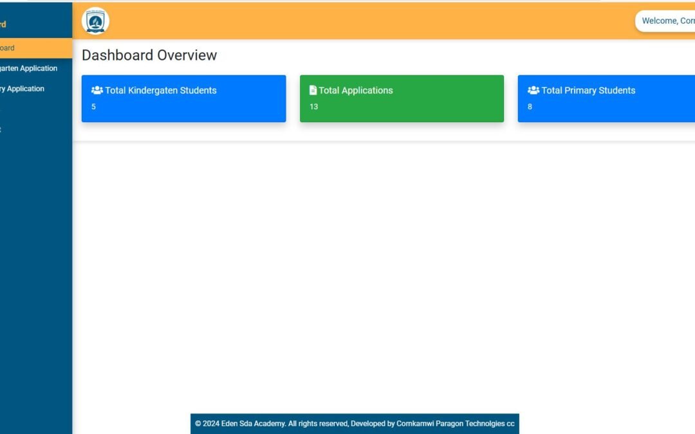Click the document icon on Total Applications card

coord(313,90)
